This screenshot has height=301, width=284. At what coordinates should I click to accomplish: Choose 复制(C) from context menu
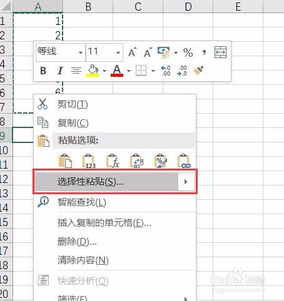click(114, 123)
